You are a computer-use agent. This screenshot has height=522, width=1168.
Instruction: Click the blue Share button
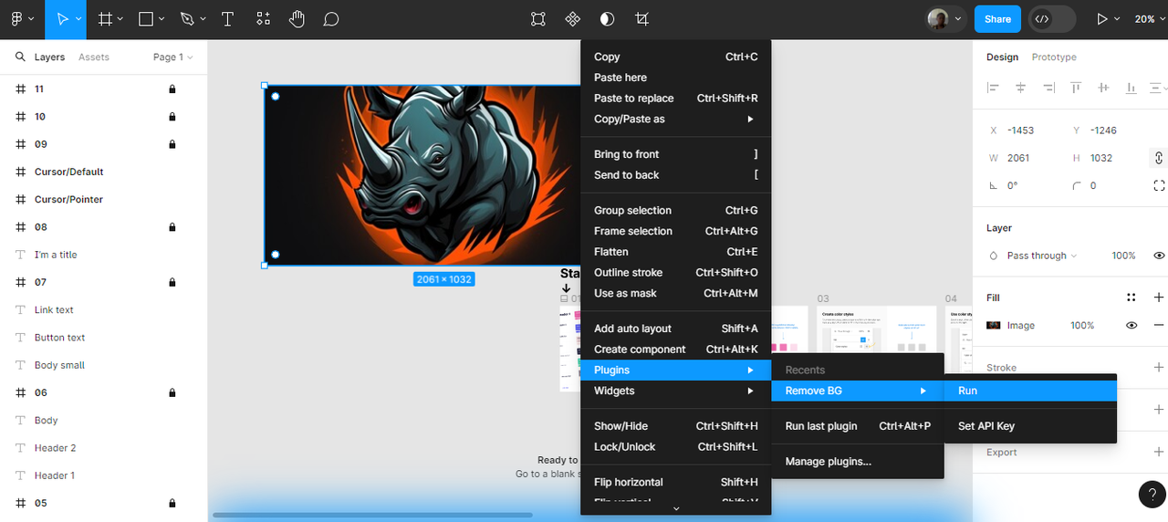997,19
